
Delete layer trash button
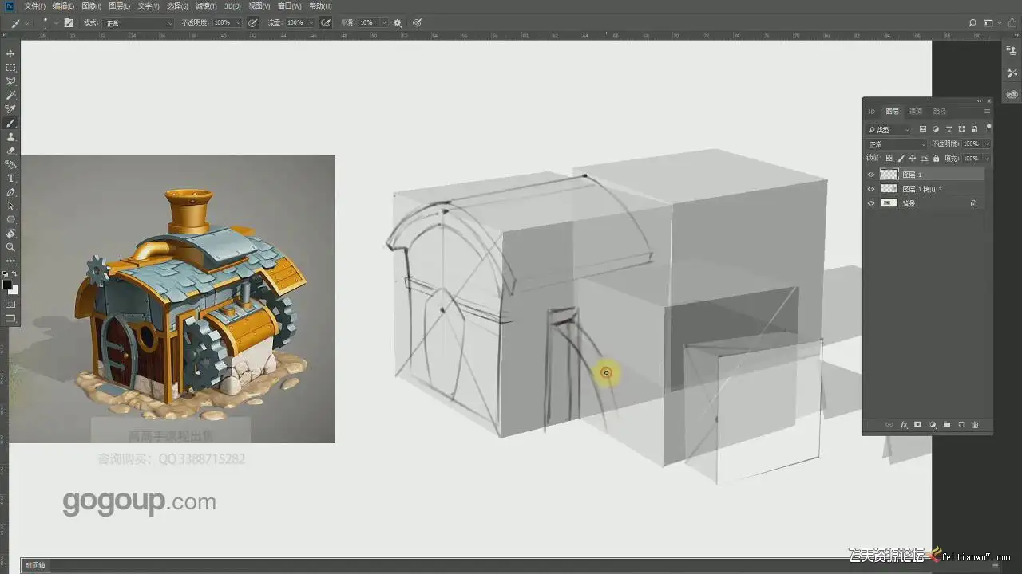click(x=975, y=425)
